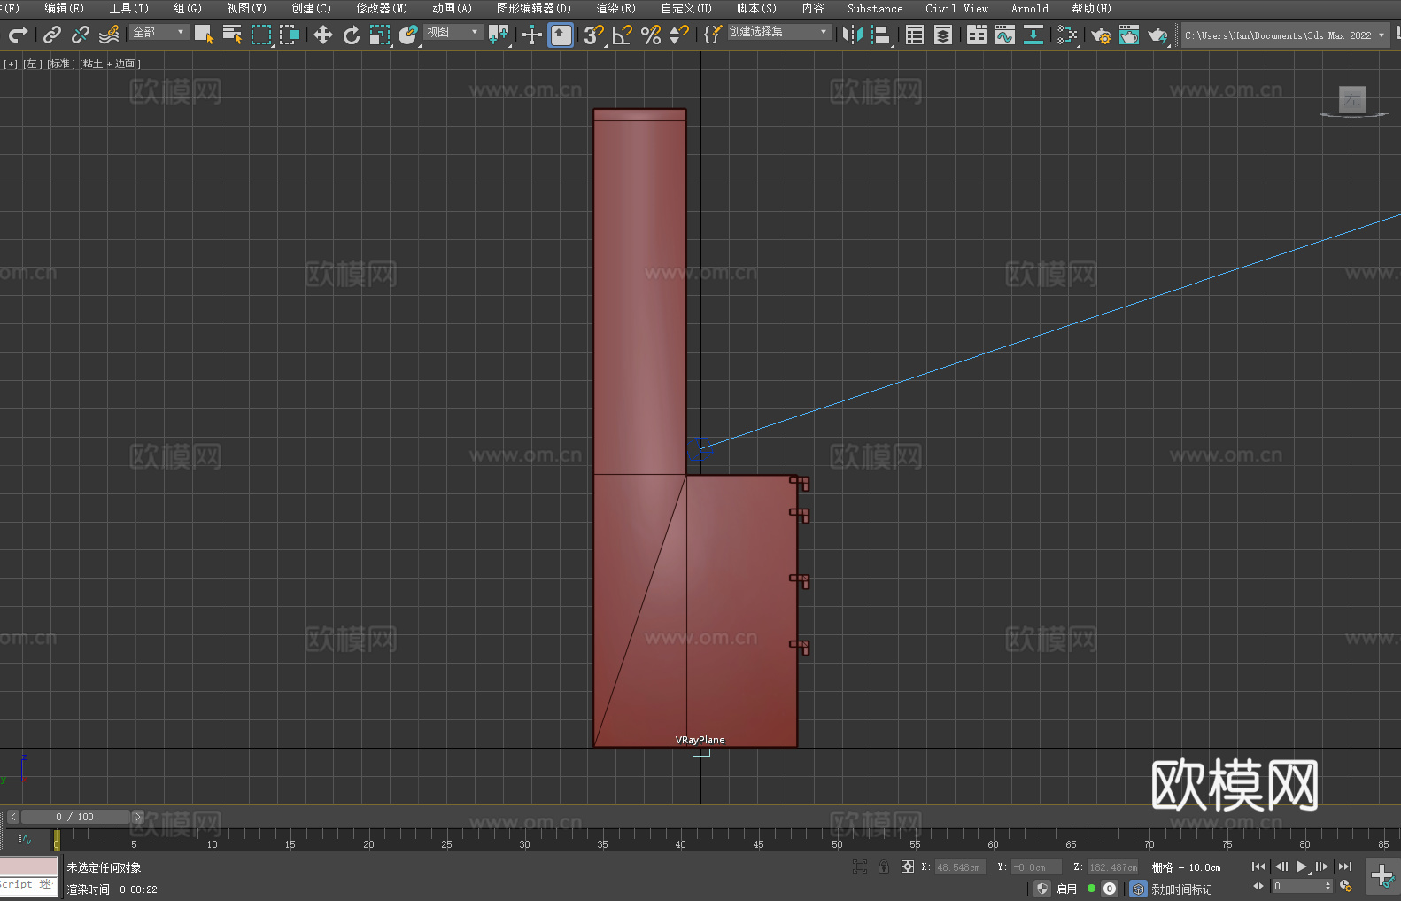Open viewport '标准' shading quality menu
1401x901 pixels.
60,64
